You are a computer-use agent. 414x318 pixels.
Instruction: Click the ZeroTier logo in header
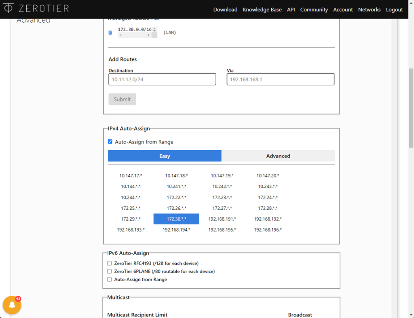click(36, 8)
